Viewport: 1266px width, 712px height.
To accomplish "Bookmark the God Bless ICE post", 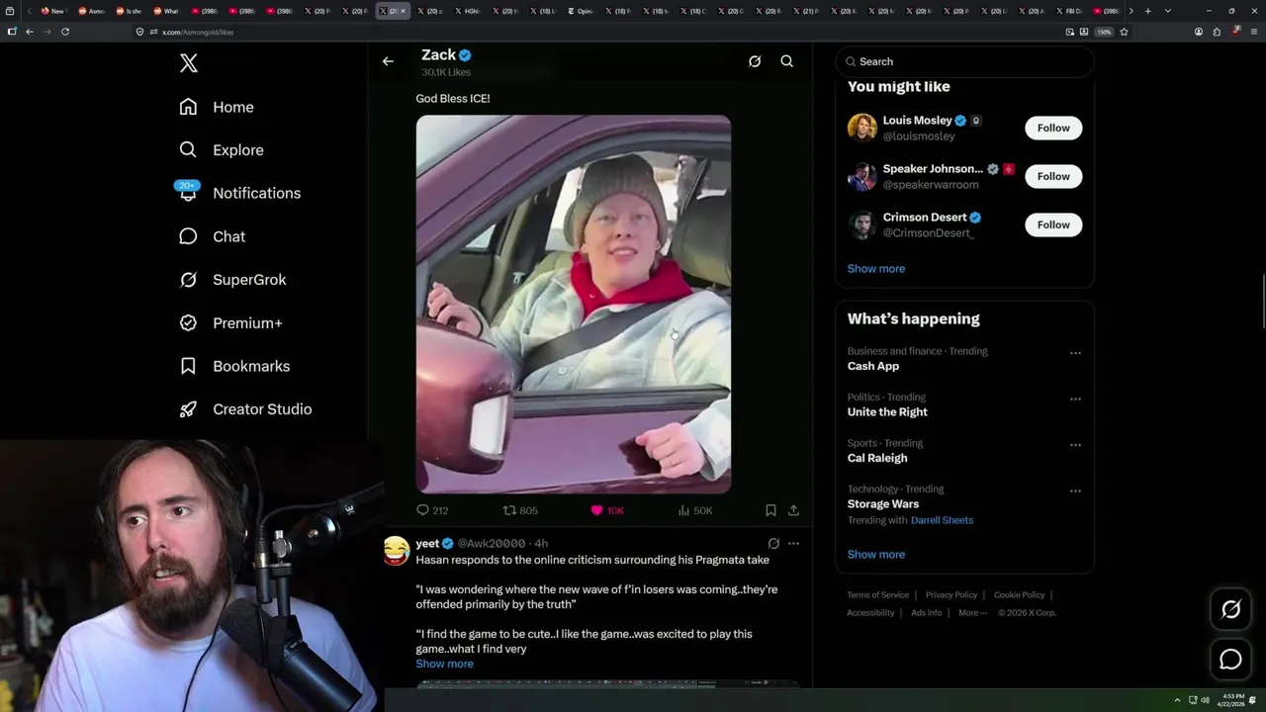I will (x=770, y=510).
